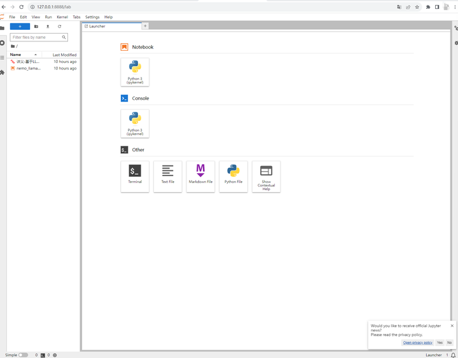Click the terminals count icon in status bar
The width and height of the screenshot is (458, 358).
pyautogui.click(x=43, y=355)
